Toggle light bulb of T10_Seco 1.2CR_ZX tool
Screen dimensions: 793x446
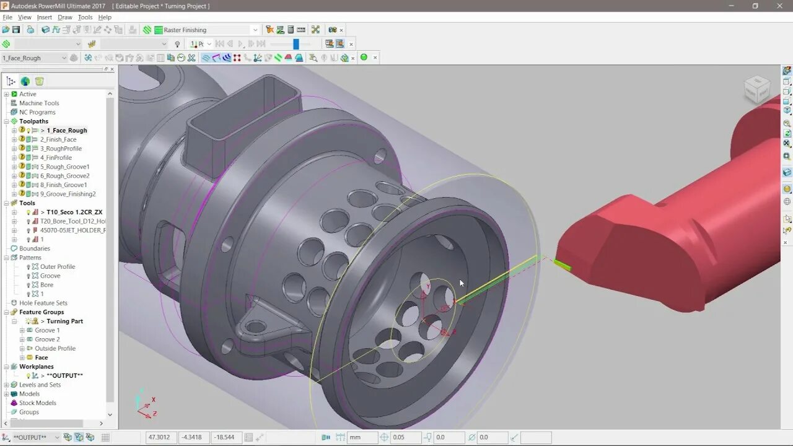coord(28,212)
